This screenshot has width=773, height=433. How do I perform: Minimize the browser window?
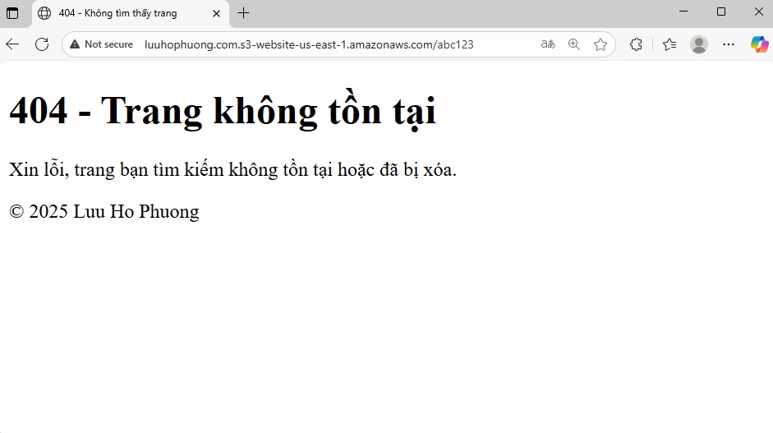683,12
